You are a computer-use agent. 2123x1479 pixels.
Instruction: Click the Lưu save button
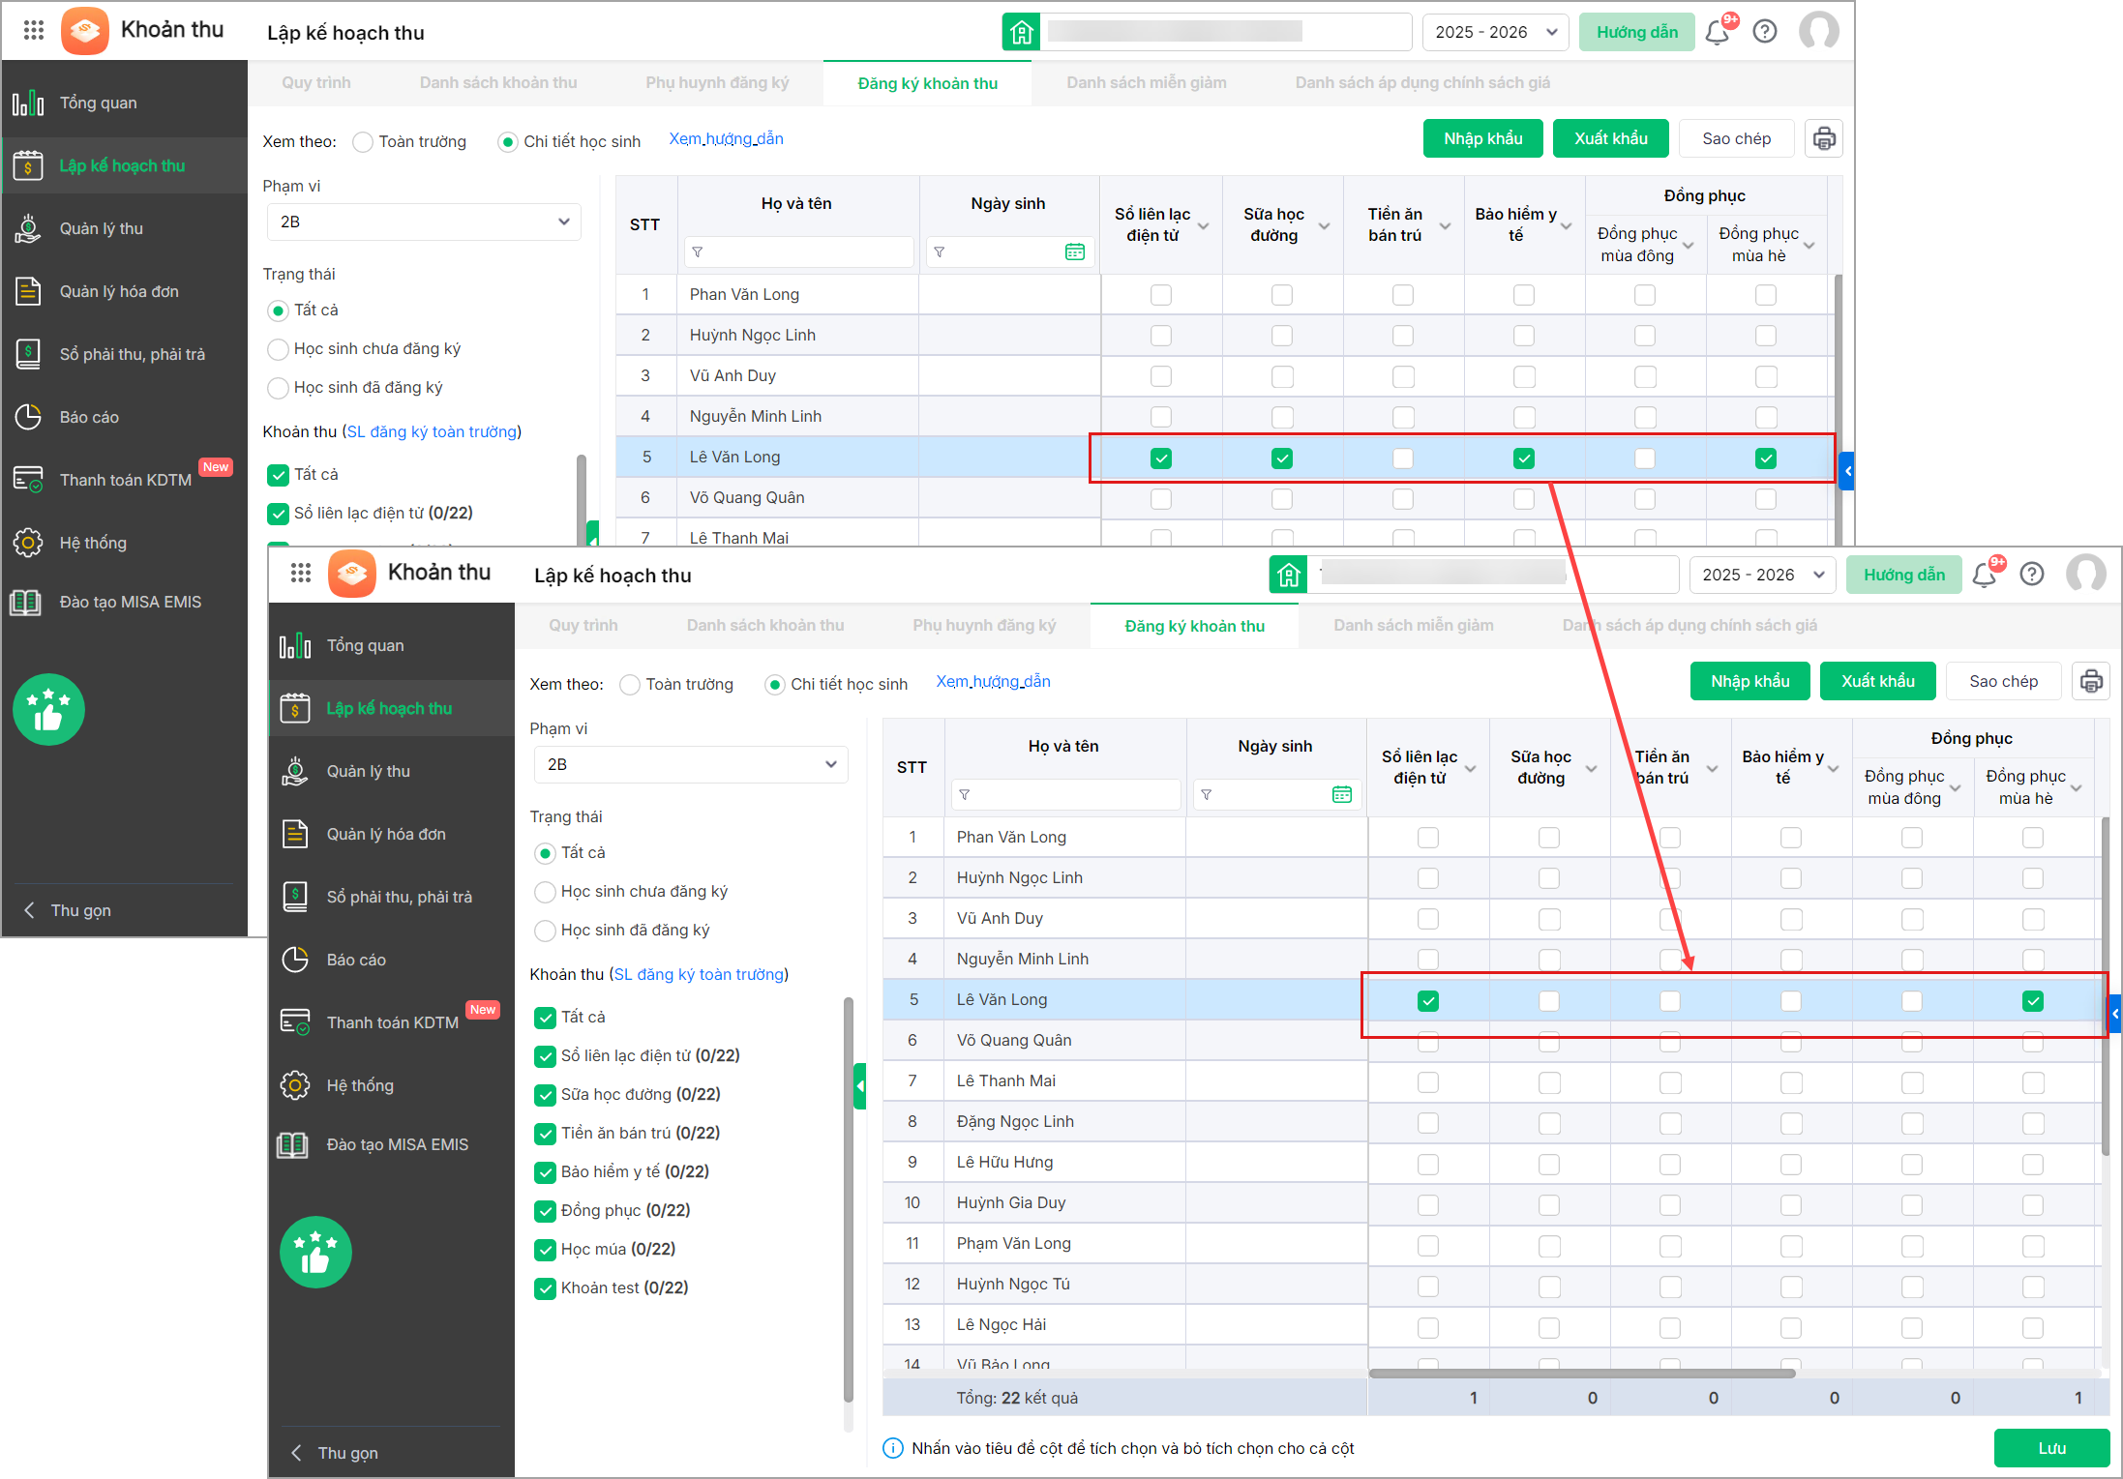(x=2051, y=1448)
